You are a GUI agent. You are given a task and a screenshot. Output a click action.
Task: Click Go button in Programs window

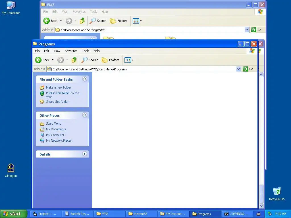pos(248,69)
